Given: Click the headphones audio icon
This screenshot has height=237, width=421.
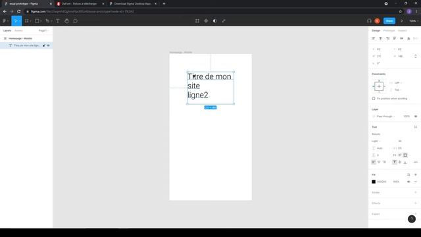Looking at the screenshot, I should click(369, 20).
